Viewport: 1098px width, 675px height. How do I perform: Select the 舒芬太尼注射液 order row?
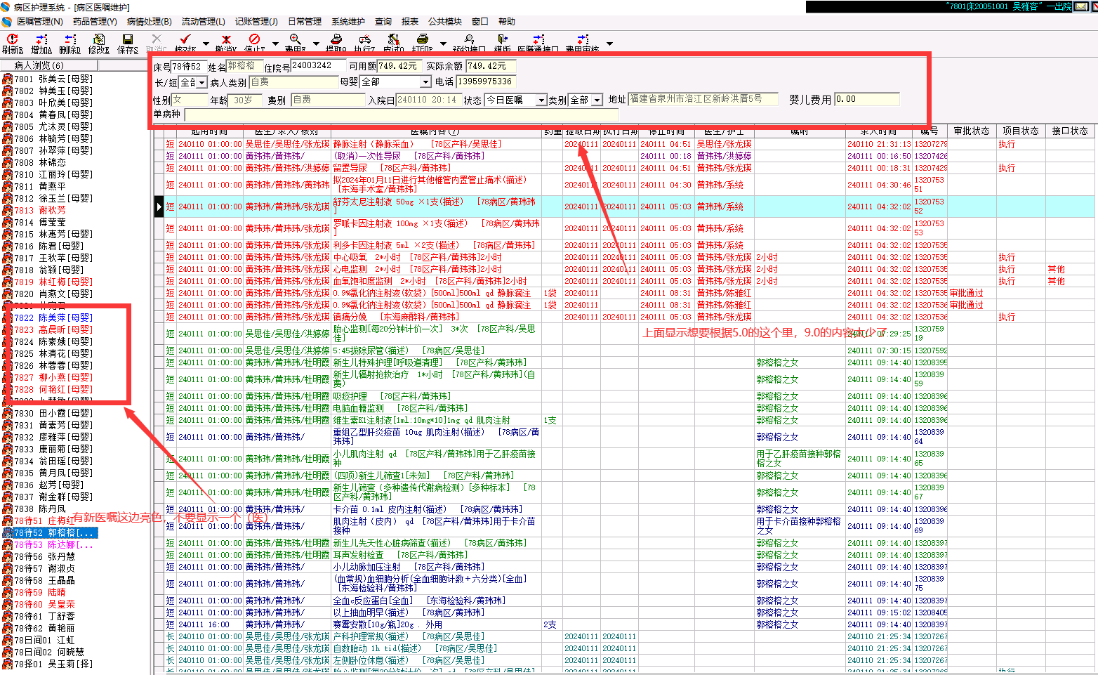click(x=625, y=207)
